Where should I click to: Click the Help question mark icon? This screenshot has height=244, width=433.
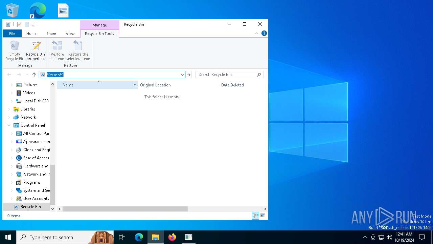[264, 33]
